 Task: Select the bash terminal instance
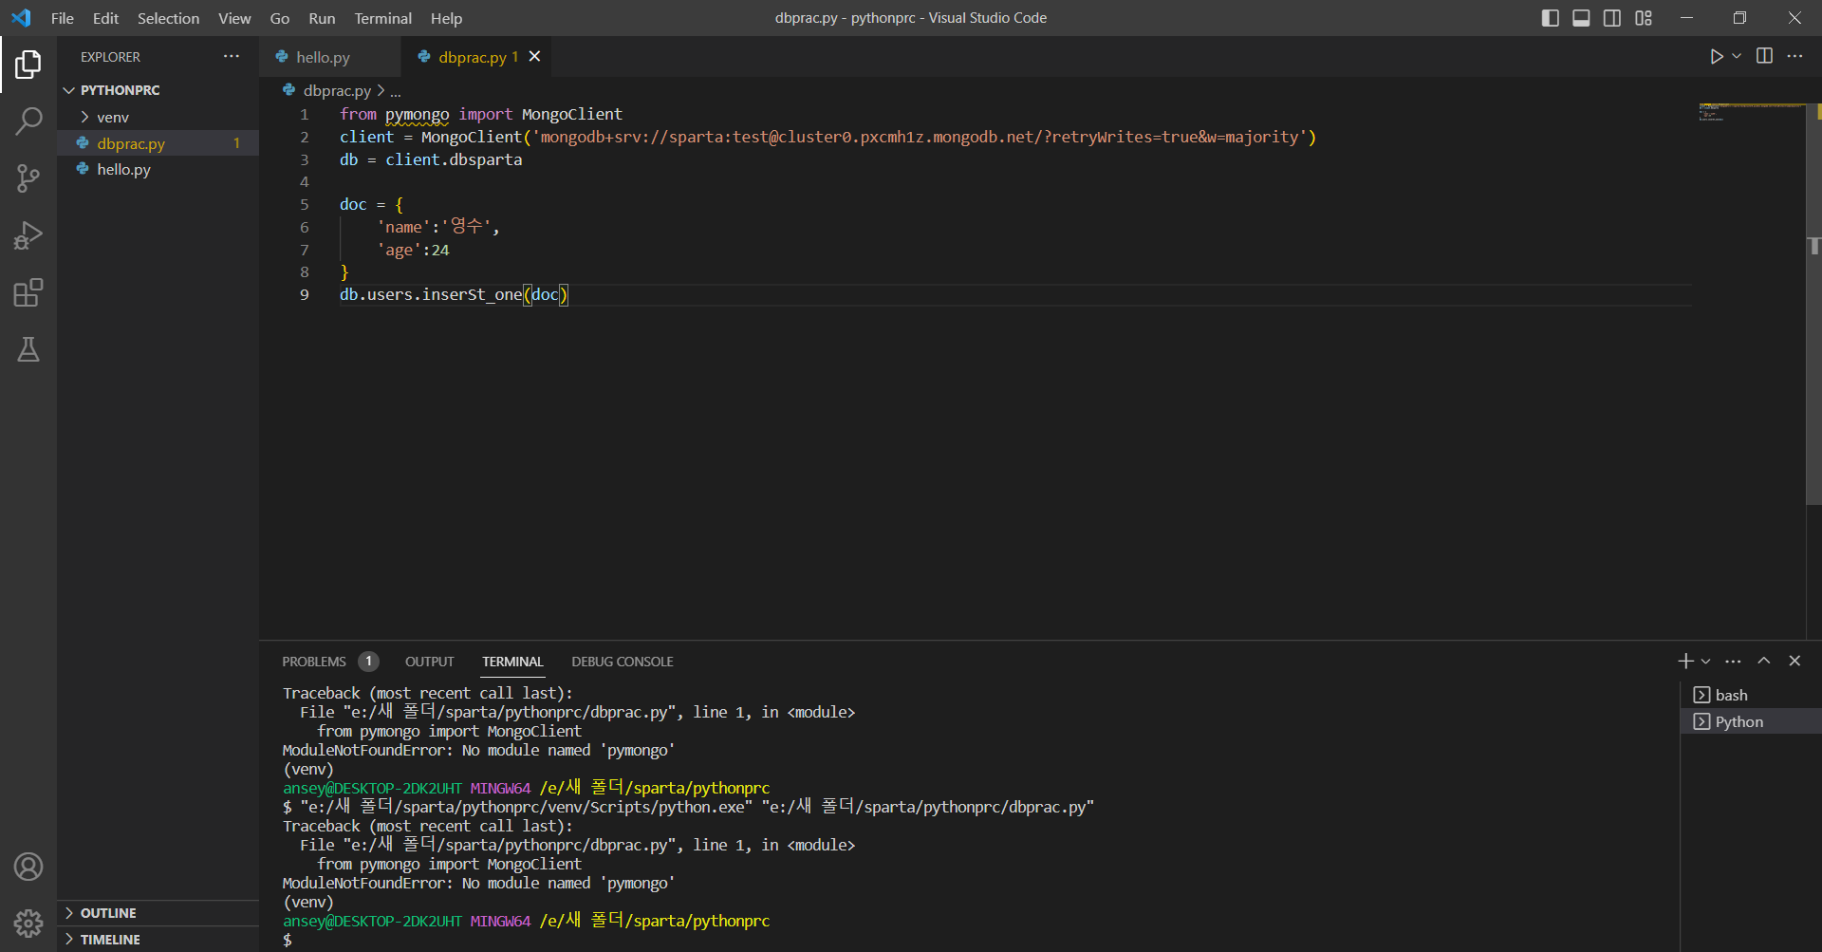(x=1751, y=696)
